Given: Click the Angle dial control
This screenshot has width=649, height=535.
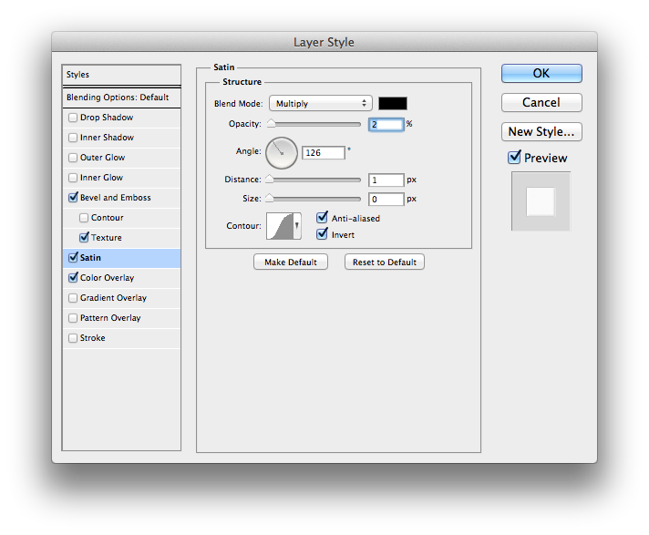Looking at the screenshot, I should pos(282,153).
